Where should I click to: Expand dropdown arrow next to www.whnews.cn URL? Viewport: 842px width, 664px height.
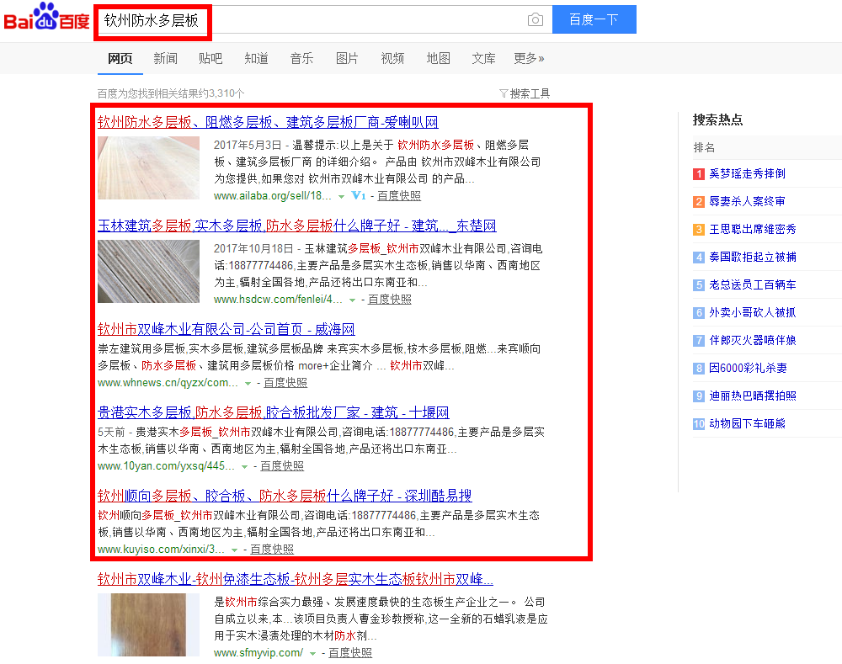pyautogui.click(x=248, y=384)
